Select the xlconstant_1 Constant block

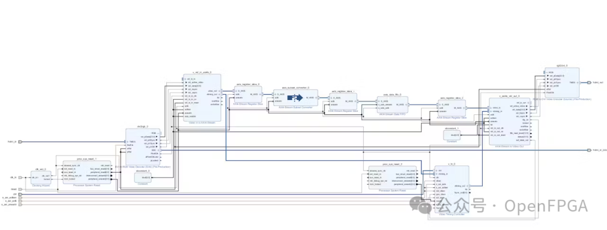tap(452, 135)
